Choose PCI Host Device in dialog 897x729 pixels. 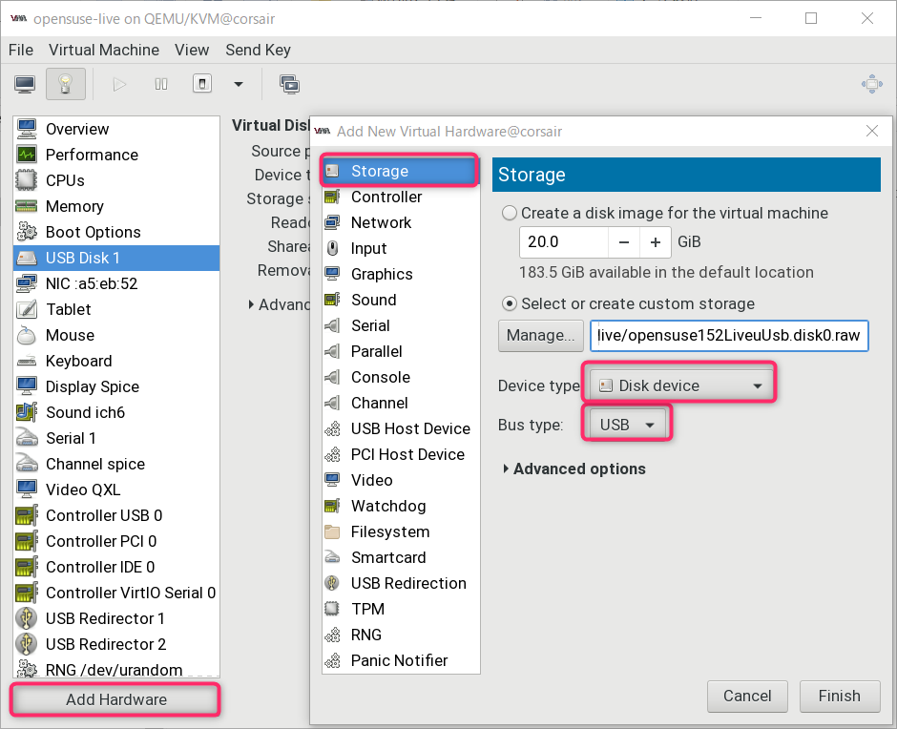point(401,454)
